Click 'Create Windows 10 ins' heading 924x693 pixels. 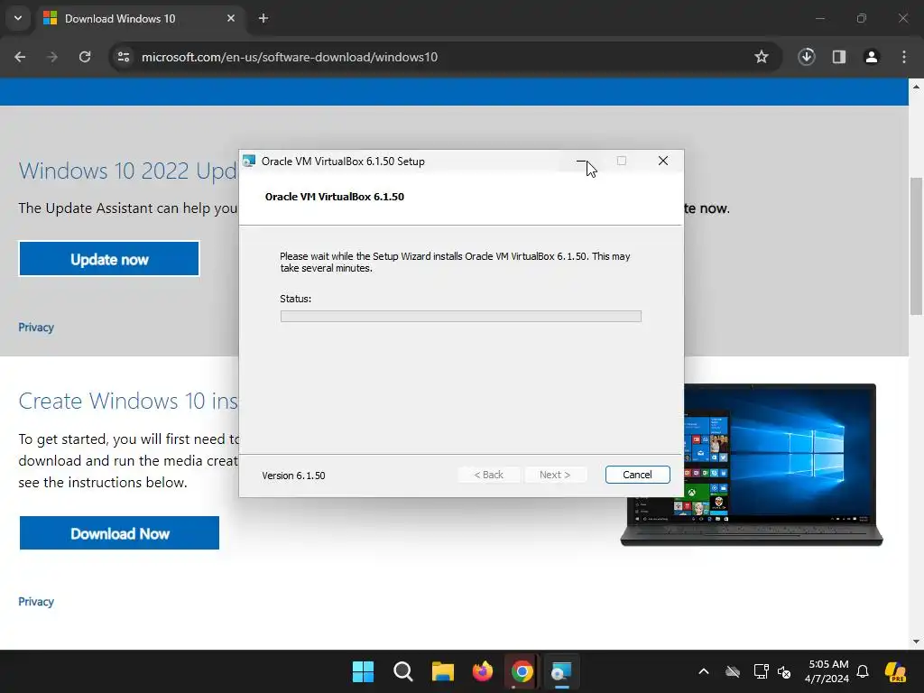[128, 401]
